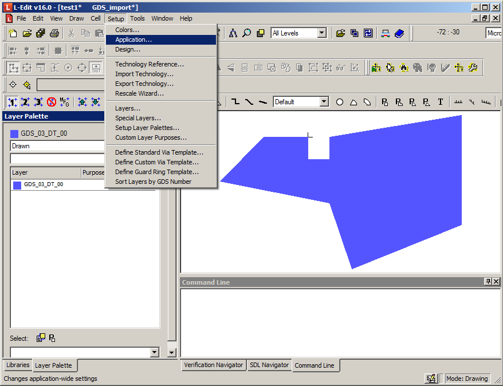Click the blue book icon in toolbar

[x=399, y=33]
